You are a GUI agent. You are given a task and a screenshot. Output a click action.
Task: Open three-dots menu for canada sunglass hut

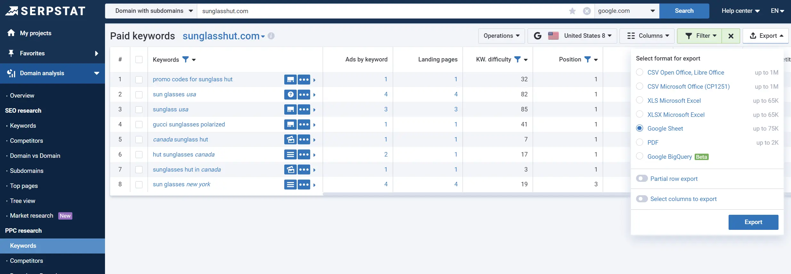point(304,140)
